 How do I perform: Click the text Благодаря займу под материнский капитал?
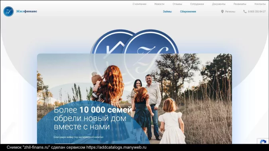79,137
